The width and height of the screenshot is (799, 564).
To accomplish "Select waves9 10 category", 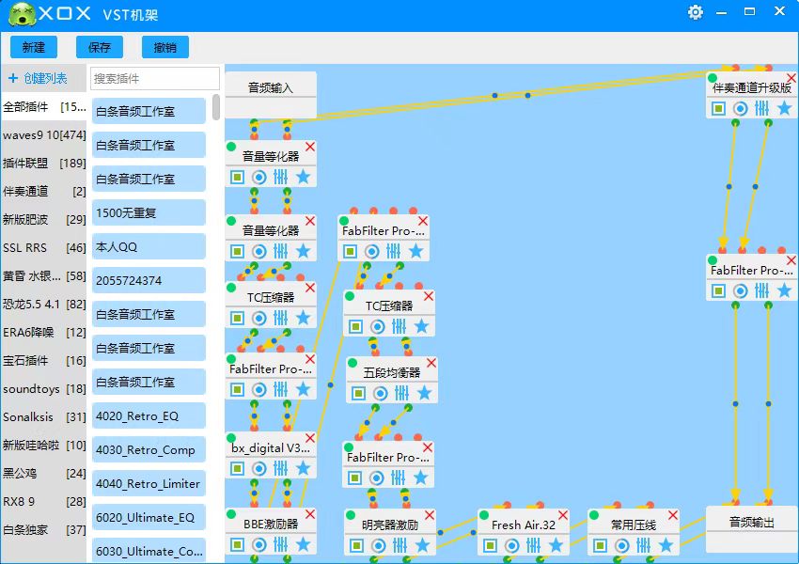I will 44,135.
